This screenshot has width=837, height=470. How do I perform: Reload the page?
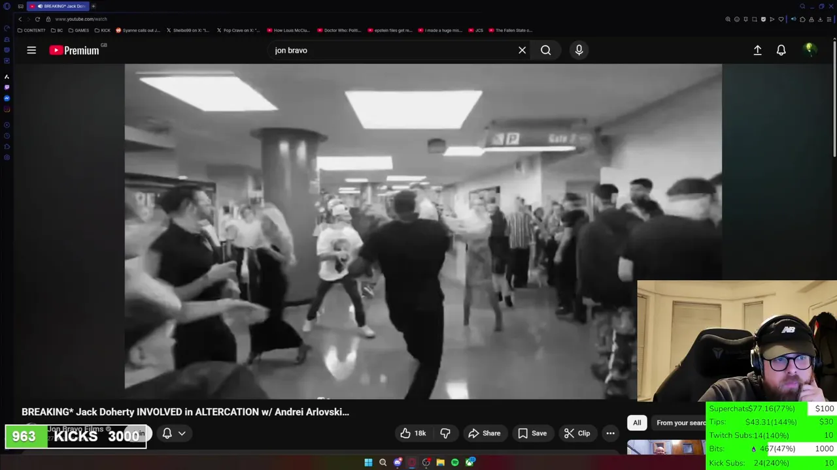pos(37,19)
